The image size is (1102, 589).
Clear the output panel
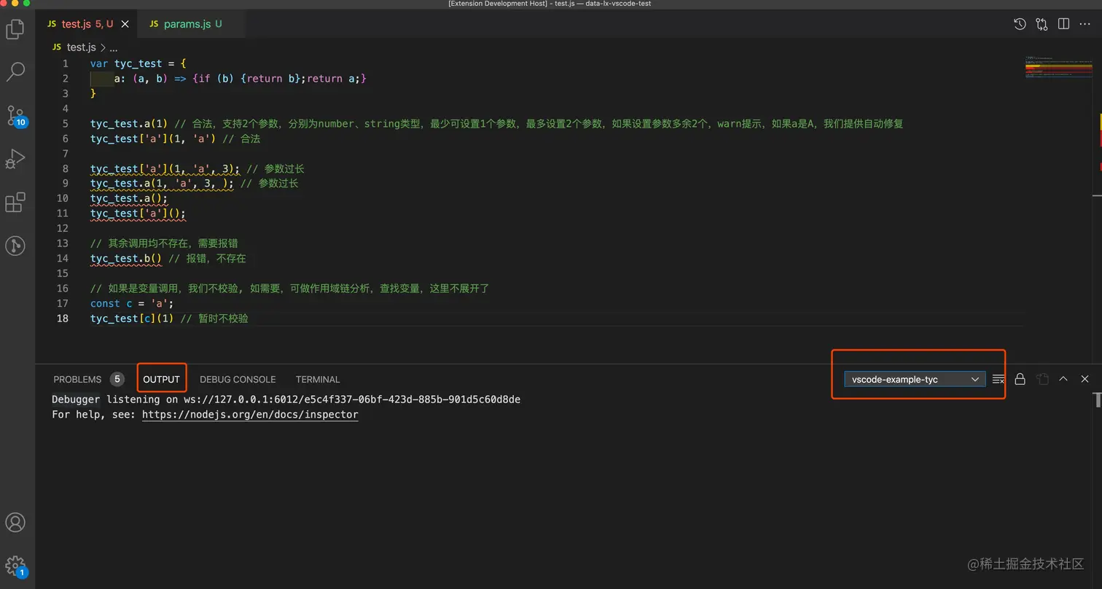(x=999, y=379)
